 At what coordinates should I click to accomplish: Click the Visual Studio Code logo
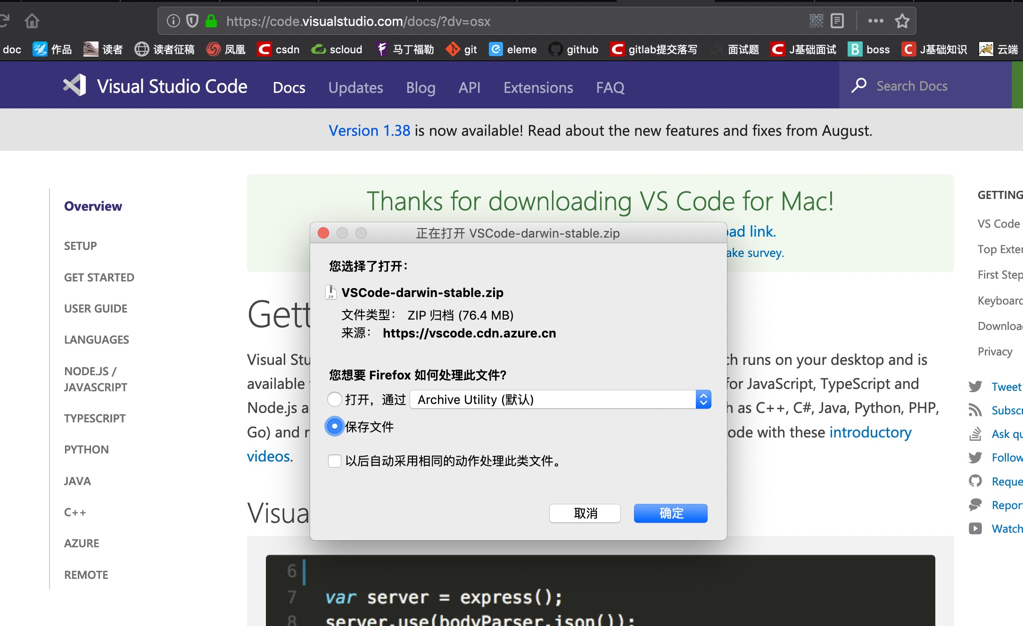coord(74,85)
